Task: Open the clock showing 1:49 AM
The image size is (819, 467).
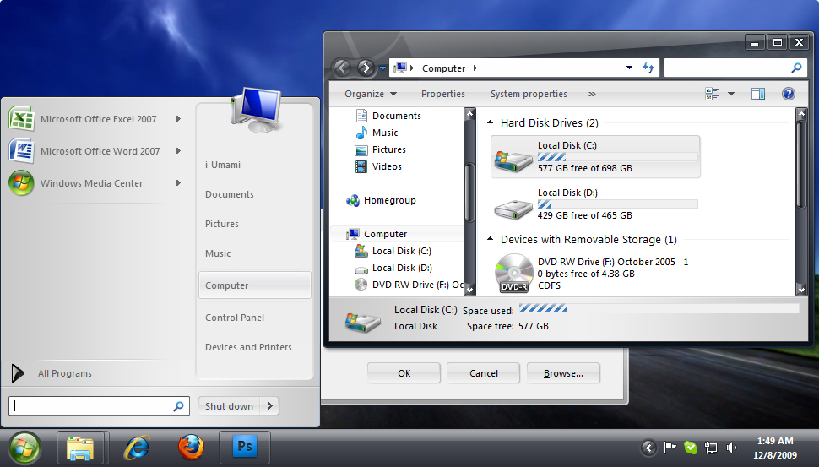Action: [x=775, y=448]
